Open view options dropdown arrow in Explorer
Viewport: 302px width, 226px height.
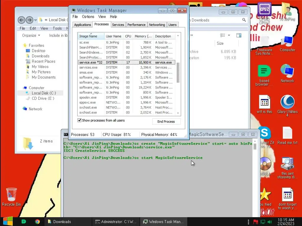click(x=229, y=35)
